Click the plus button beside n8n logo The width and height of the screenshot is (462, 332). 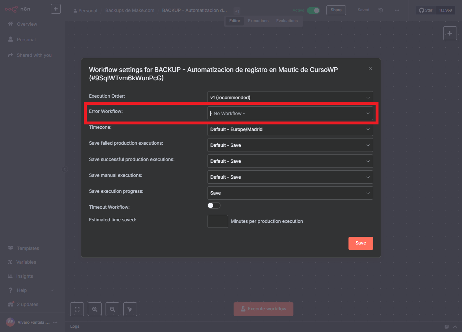point(56,9)
